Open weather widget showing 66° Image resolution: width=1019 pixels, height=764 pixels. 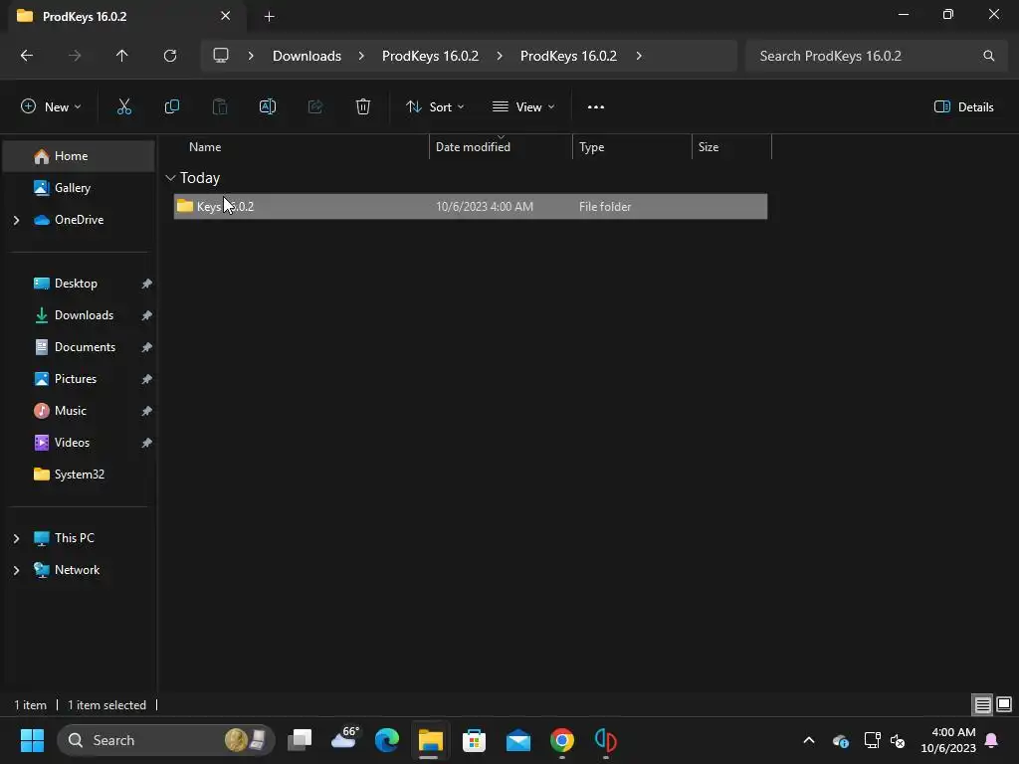click(343, 740)
